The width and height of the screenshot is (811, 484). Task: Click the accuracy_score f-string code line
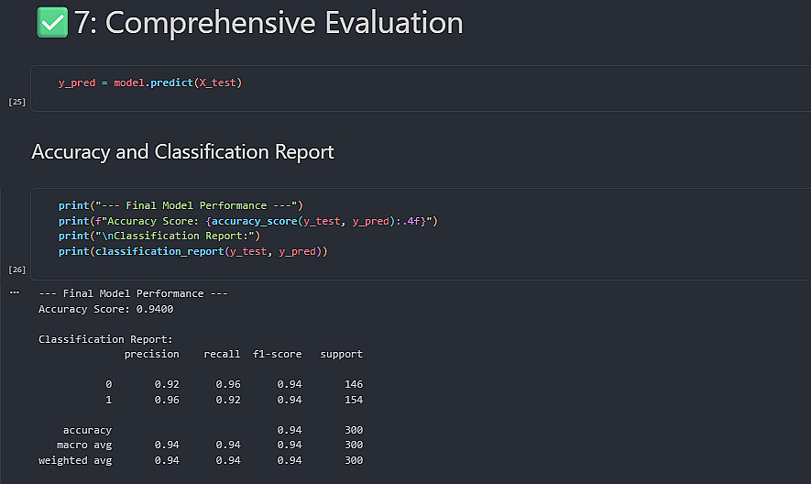click(x=249, y=221)
